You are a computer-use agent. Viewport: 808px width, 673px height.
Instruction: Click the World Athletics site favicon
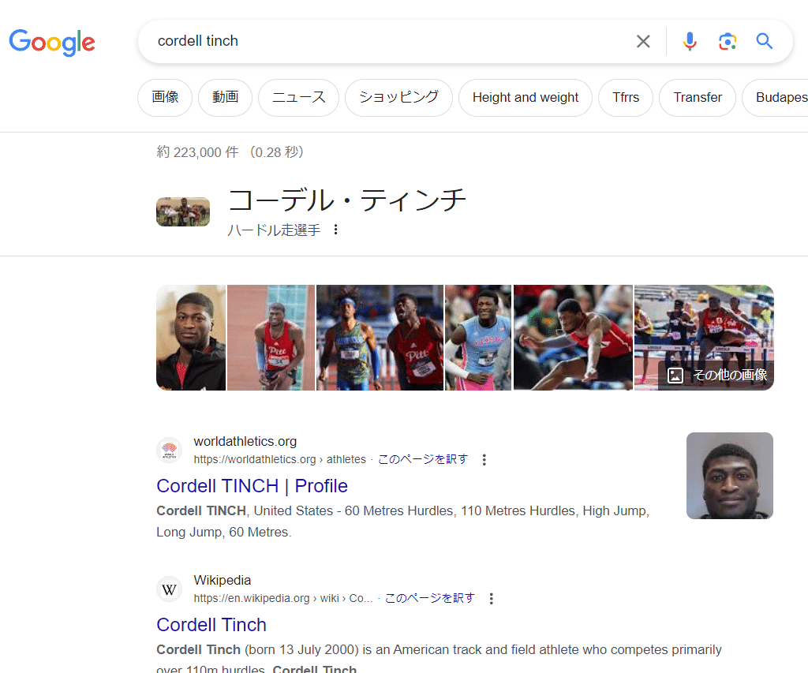pyautogui.click(x=169, y=450)
